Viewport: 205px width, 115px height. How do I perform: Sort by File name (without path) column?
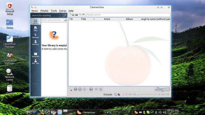(158, 19)
